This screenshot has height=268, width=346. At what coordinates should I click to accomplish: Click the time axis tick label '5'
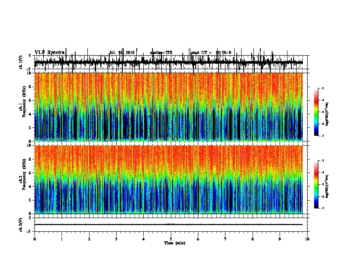click(x=171, y=239)
